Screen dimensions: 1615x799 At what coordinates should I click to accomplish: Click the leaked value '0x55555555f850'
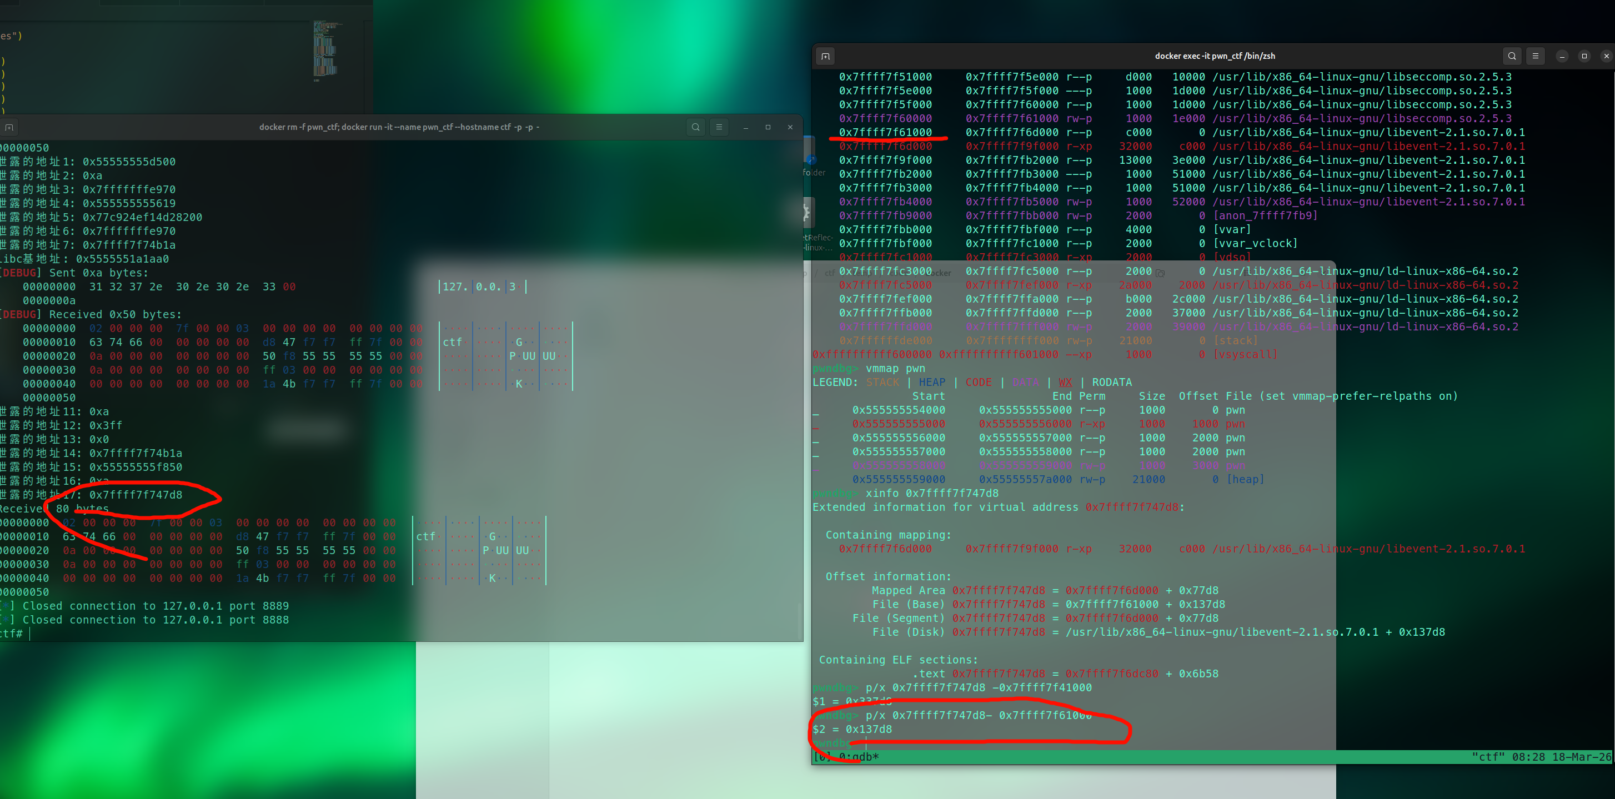(x=136, y=468)
